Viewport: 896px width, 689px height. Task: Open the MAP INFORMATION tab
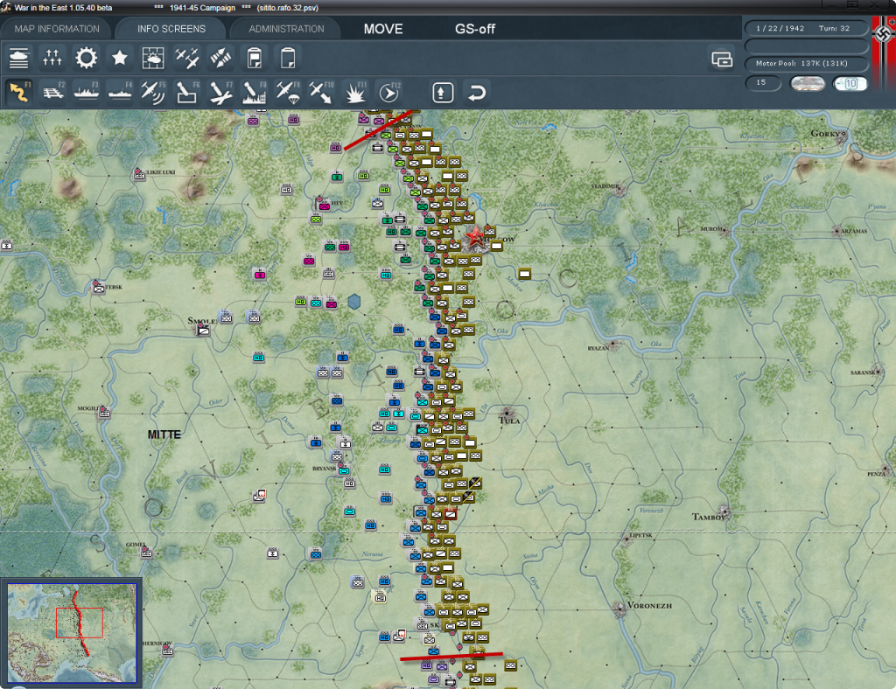[57, 29]
